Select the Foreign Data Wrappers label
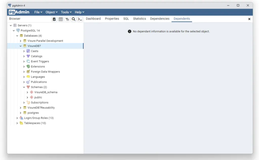The width and height of the screenshot is (259, 160). (x=46, y=72)
